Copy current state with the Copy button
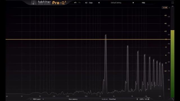 point(91,3)
